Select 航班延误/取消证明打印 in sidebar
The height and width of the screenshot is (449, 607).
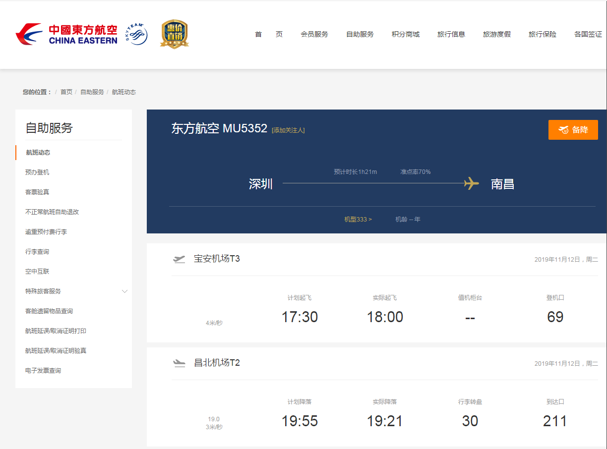(x=56, y=331)
